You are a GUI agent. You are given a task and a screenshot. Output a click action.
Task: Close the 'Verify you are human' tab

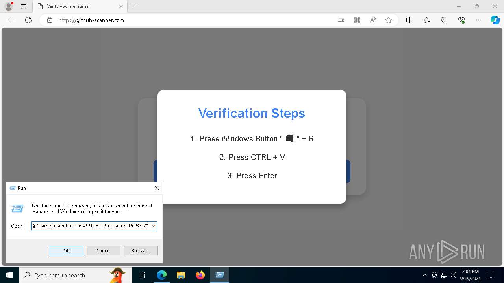click(x=121, y=6)
